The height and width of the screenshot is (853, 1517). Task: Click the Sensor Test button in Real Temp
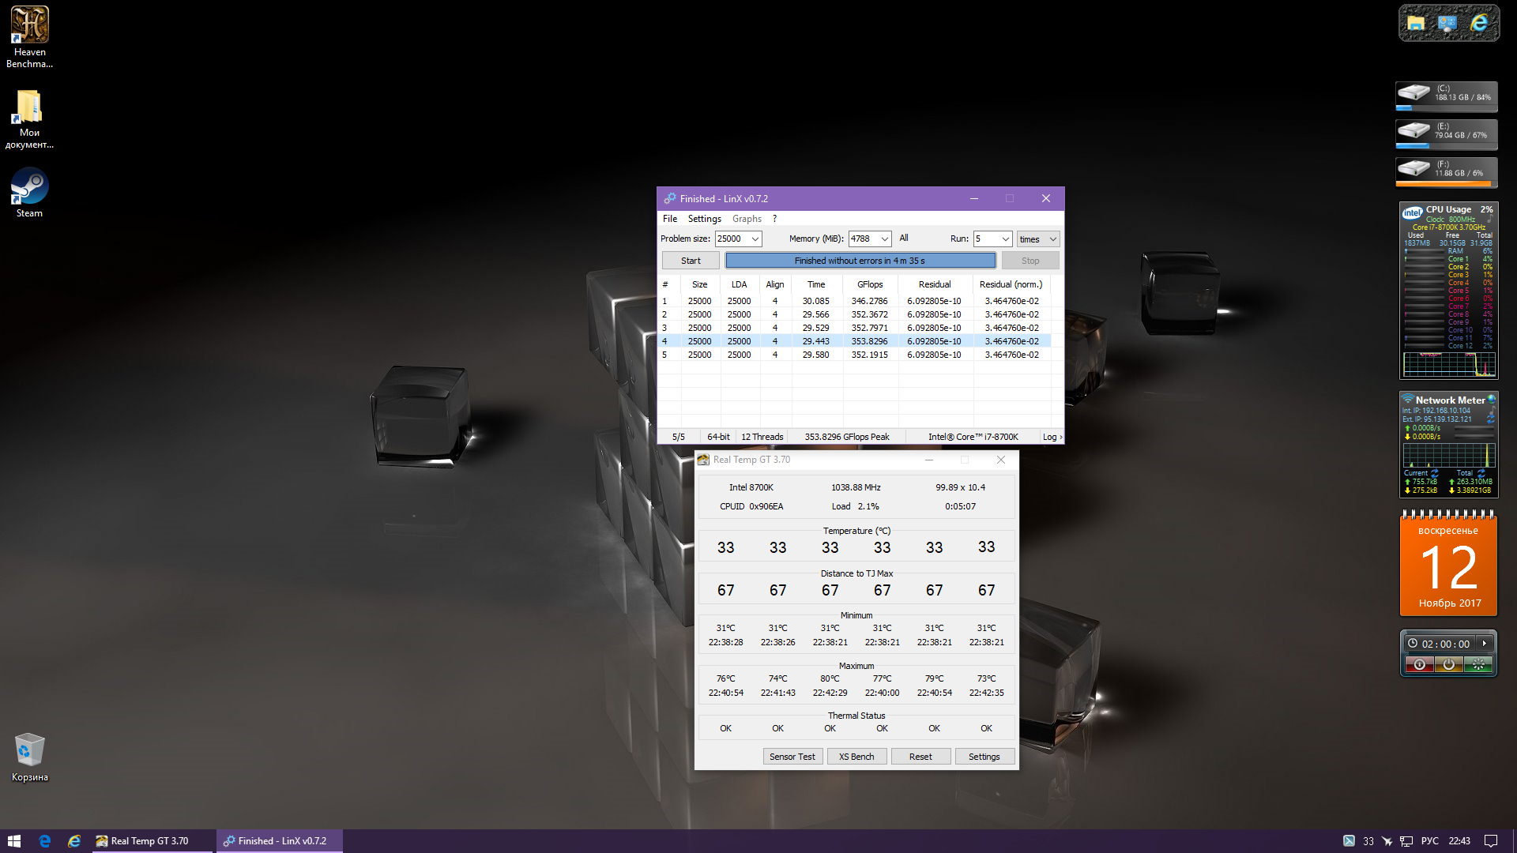[792, 757]
